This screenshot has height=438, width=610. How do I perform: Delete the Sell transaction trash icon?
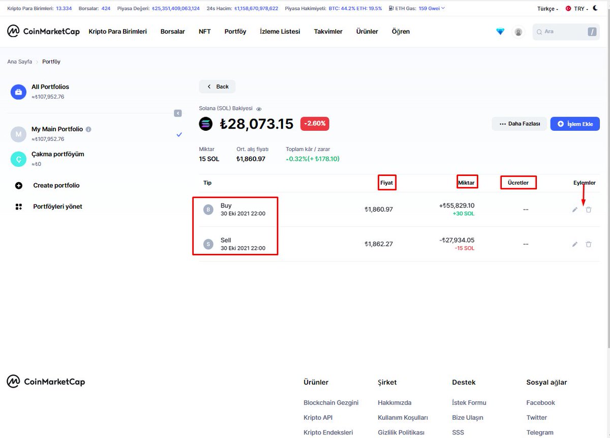click(589, 244)
